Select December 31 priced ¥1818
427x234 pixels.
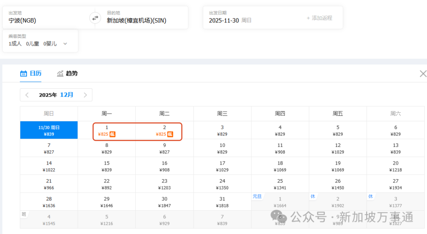tap(222, 202)
